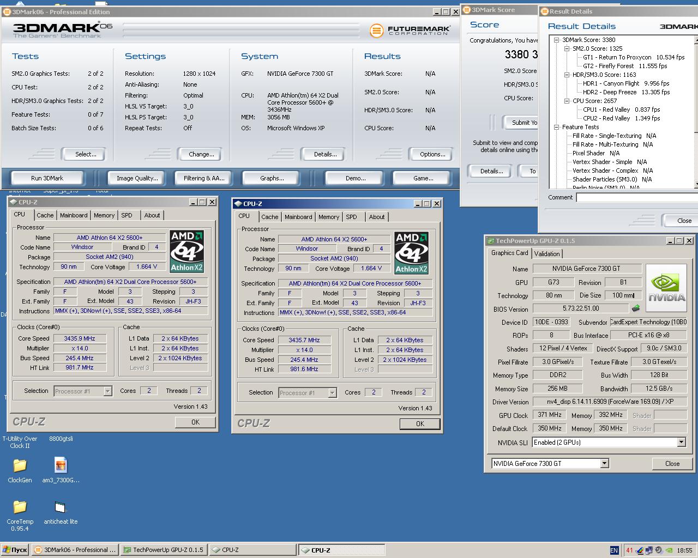Open the Start (Пуск) menu button
This screenshot has width=698, height=558.
tap(15, 550)
